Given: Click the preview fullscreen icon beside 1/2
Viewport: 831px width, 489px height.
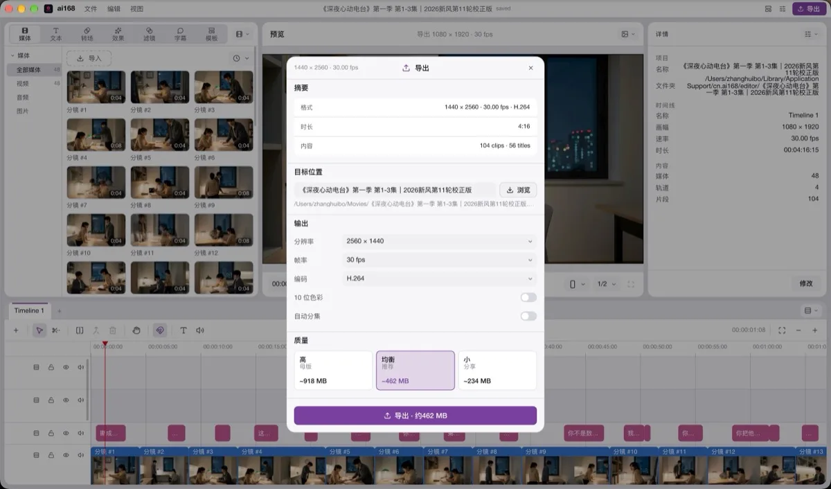Looking at the screenshot, I should click(x=631, y=284).
